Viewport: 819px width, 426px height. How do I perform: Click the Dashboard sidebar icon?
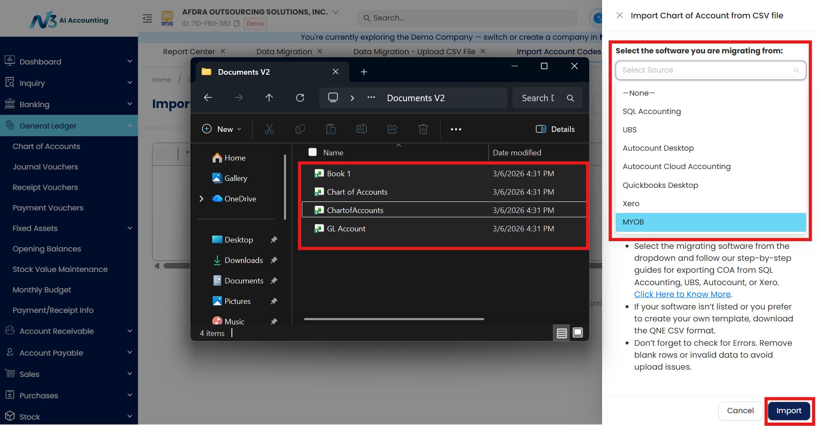10,61
